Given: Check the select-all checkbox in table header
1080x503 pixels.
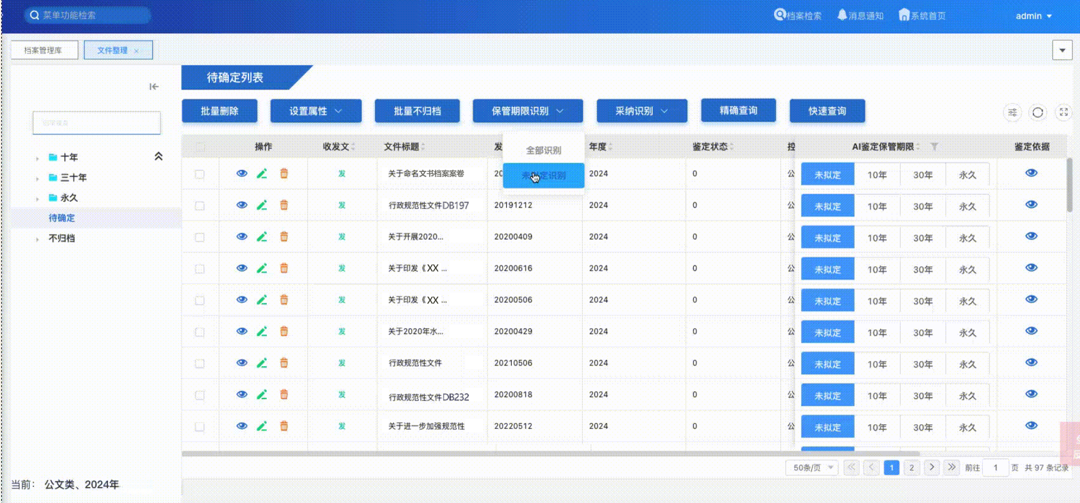Looking at the screenshot, I should pyautogui.click(x=200, y=147).
